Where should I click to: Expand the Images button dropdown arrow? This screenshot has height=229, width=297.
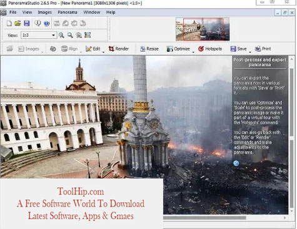coord(43,52)
